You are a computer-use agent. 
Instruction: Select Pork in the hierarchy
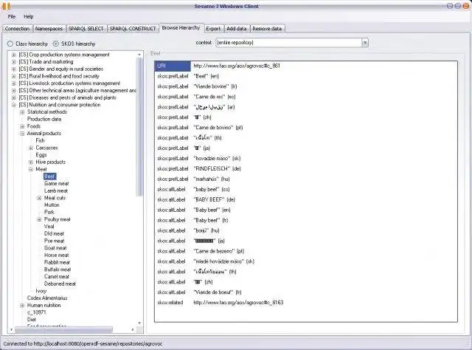[49, 212]
